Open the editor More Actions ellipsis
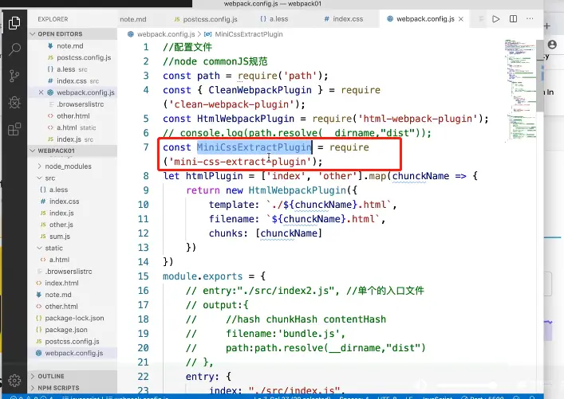 pyautogui.click(x=530, y=18)
